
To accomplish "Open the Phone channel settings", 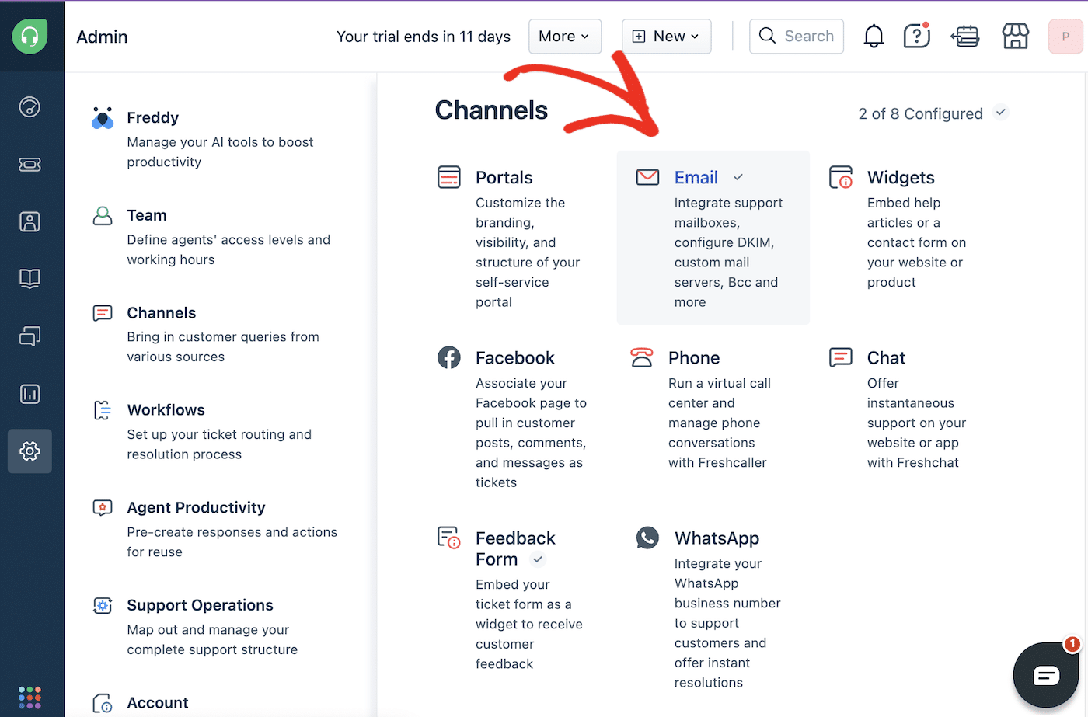I will coord(694,357).
